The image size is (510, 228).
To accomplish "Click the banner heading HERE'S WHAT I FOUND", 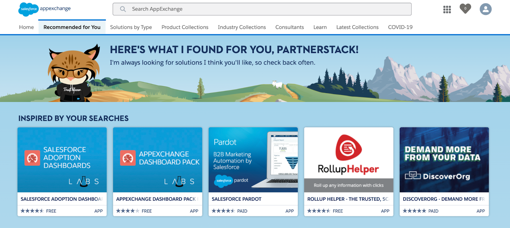I will 234,50.
